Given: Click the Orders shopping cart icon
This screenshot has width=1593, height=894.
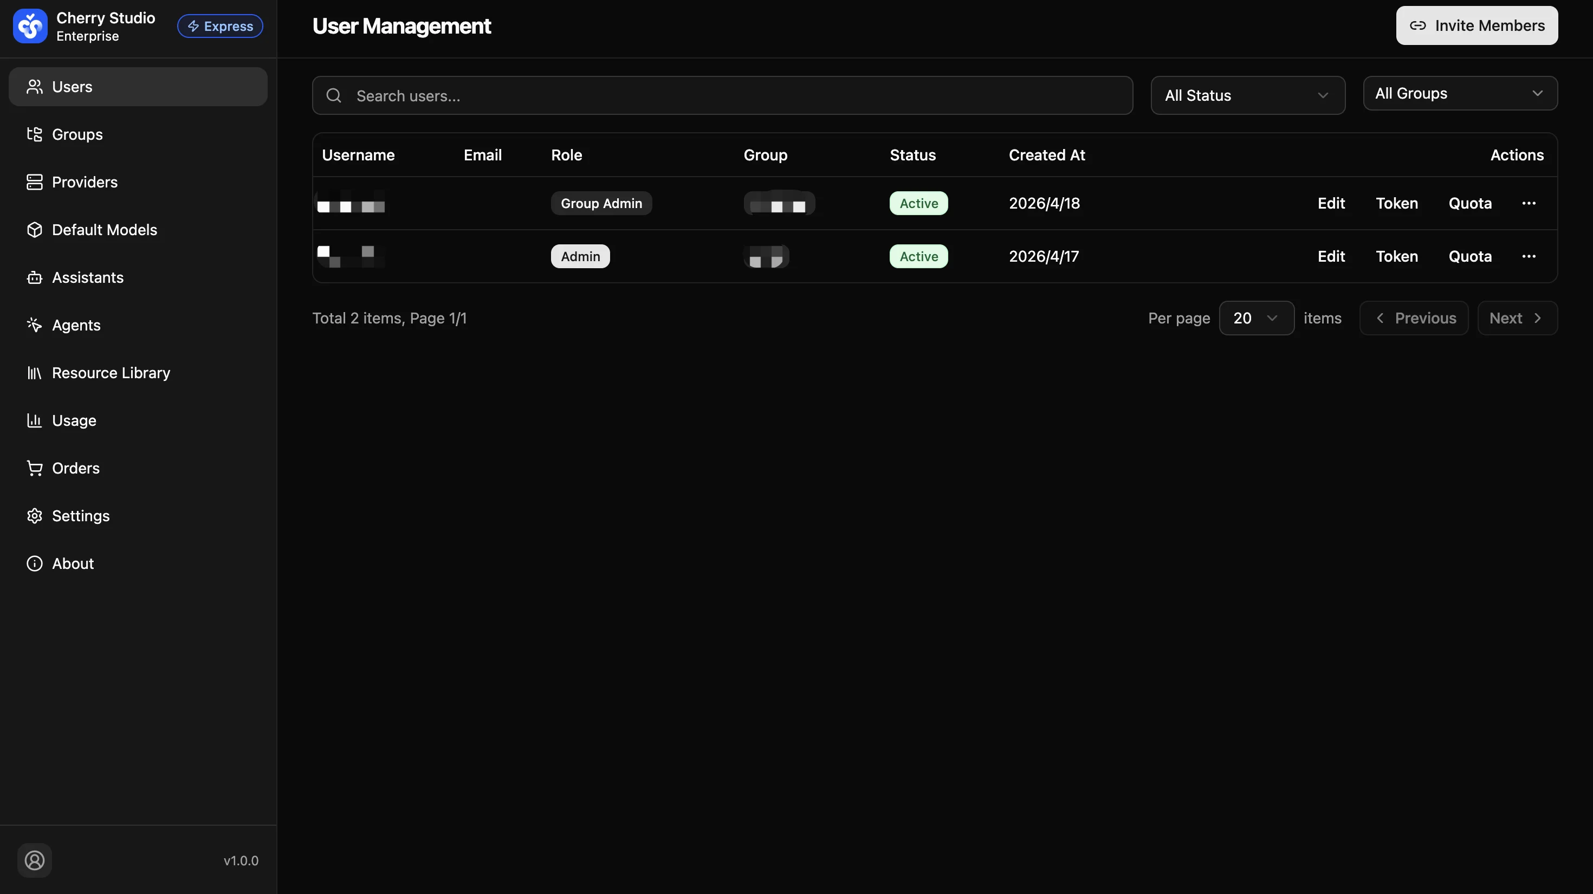Looking at the screenshot, I should click(x=35, y=468).
